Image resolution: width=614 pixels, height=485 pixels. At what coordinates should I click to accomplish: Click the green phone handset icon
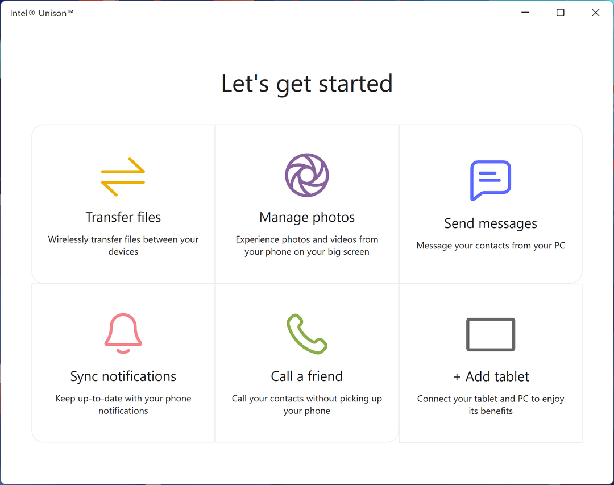click(x=307, y=334)
